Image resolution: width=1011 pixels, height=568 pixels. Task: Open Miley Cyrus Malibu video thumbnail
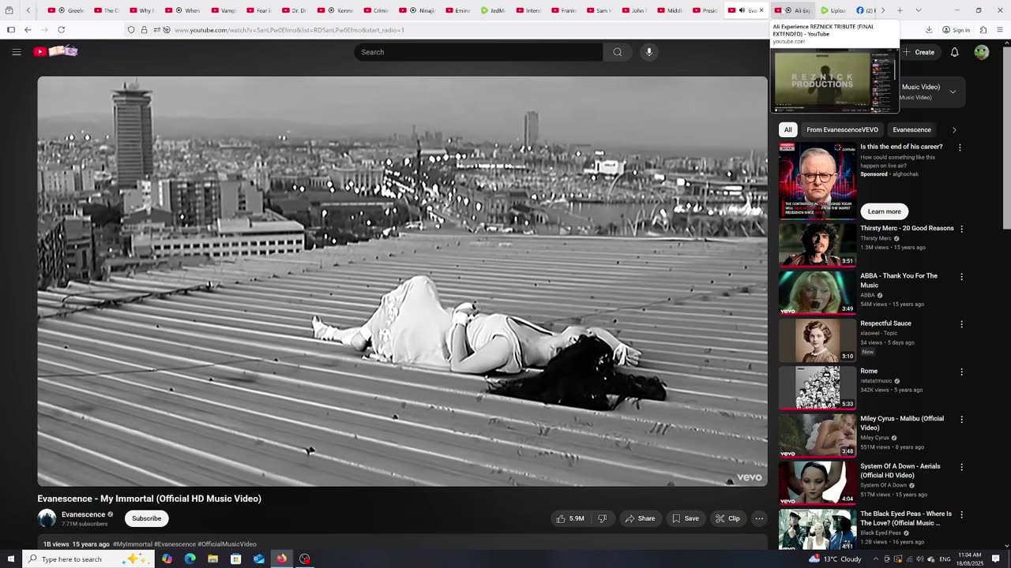click(x=817, y=435)
